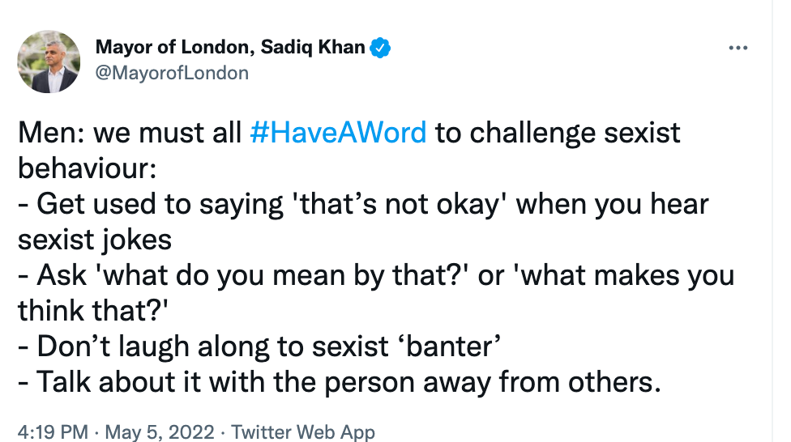Follow the #HaveAWord hashtag link
791x442 pixels.
[338, 132]
